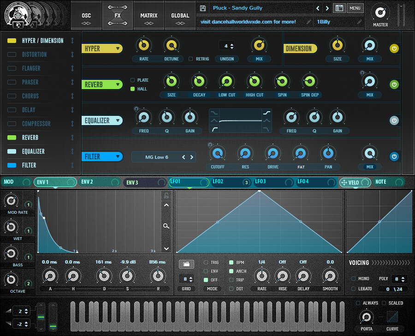Click the envelope lock icon
This screenshot has height=336, width=415.
pyautogui.click(x=166, y=196)
